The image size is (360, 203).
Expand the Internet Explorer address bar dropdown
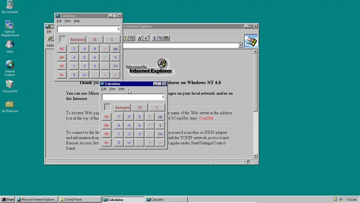pyautogui.click(x=240, y=45)
